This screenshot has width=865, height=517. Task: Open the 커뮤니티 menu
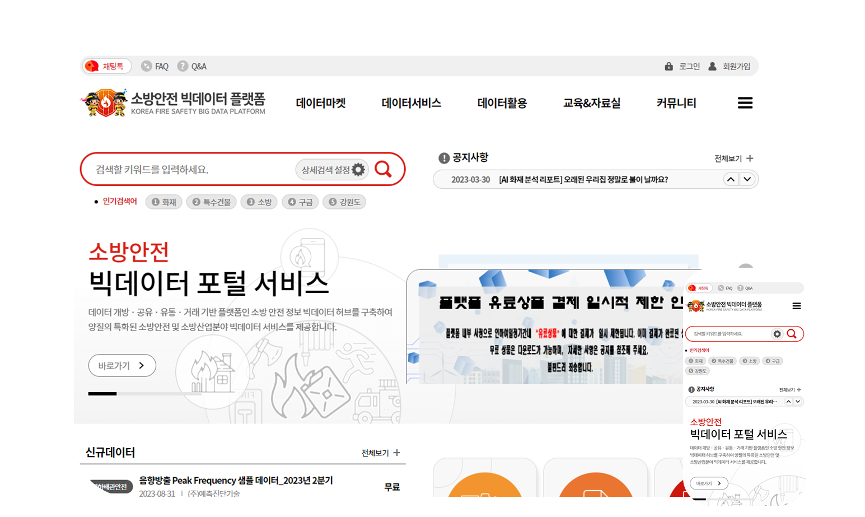(676, 103)
